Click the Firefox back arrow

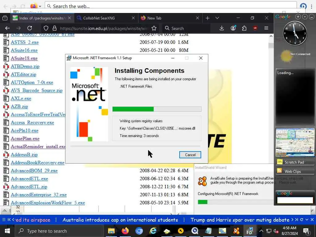[7, 28]
